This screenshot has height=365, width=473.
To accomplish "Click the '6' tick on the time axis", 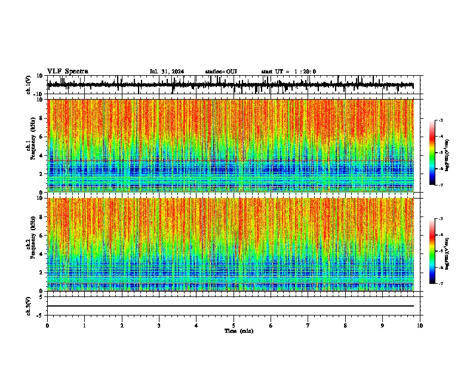I will tap(271, 326).
